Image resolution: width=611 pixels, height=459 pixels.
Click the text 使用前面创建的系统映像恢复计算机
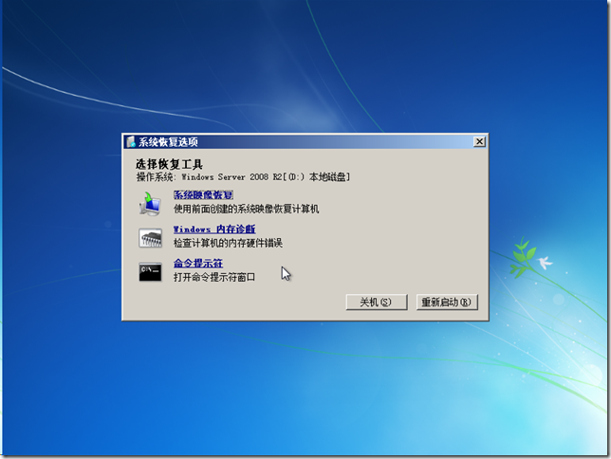click(x=247, y=210)
